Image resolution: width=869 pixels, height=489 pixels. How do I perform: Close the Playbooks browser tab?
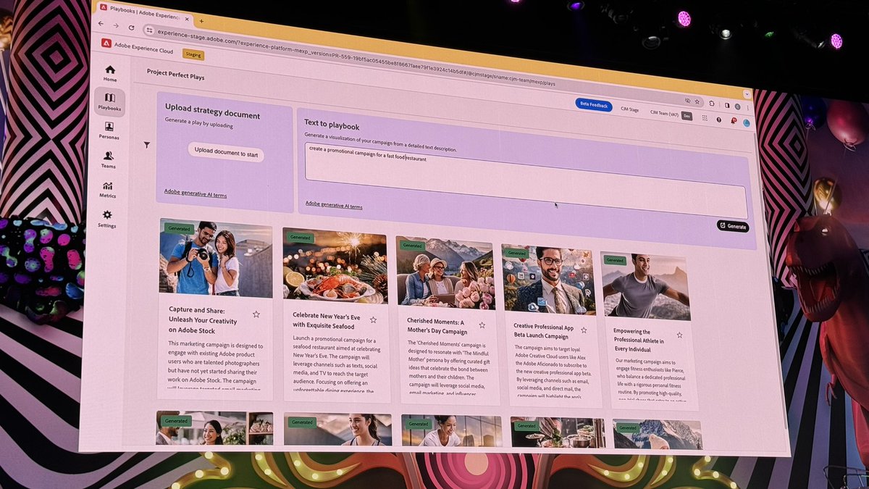[185, 18]
